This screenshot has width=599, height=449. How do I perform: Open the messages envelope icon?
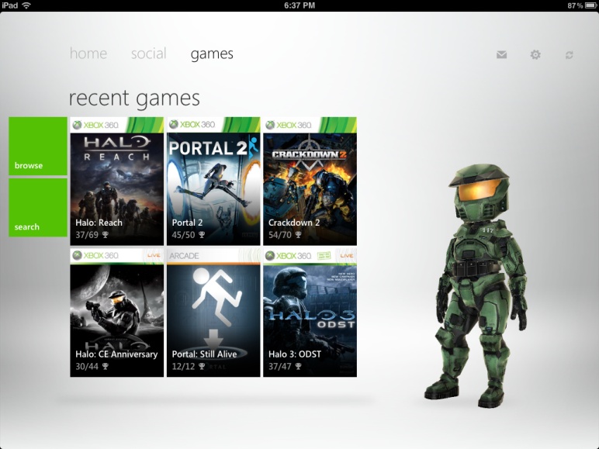click(501, 54)
